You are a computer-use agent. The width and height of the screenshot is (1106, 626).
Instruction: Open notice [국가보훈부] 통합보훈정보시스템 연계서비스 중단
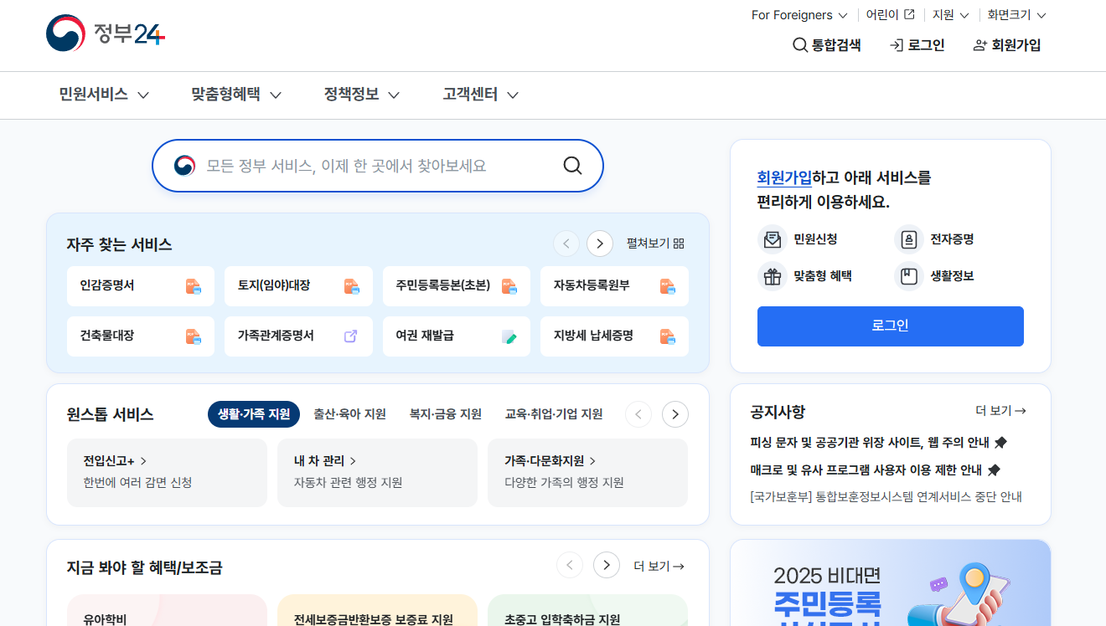pos(886,497)
